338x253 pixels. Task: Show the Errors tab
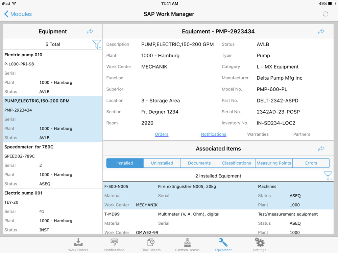[x=311, y=163]
